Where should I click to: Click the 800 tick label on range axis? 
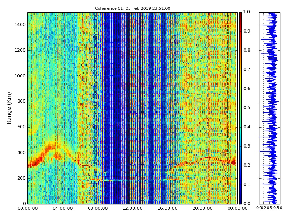tap(22, 101)
